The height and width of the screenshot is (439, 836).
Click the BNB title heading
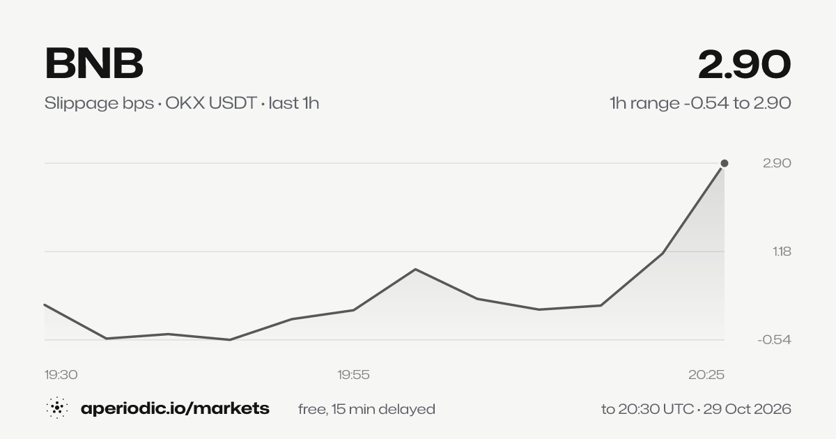tap(94, 63)
